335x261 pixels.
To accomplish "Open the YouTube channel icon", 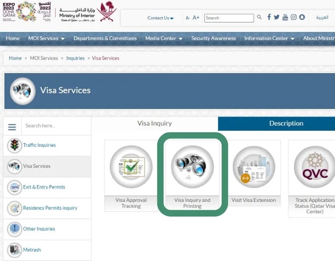I will [x=285, y=17].
